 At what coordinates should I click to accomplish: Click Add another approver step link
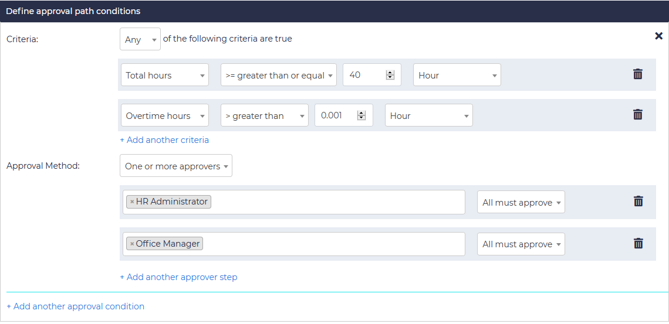(x=178, y=277)
